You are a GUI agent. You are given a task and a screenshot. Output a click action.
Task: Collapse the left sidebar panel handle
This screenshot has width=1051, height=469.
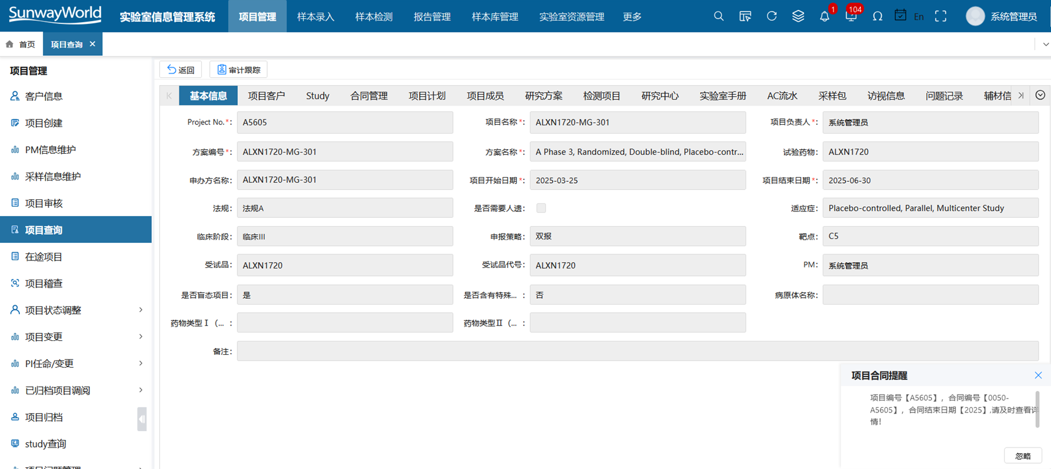pos(142,419)
